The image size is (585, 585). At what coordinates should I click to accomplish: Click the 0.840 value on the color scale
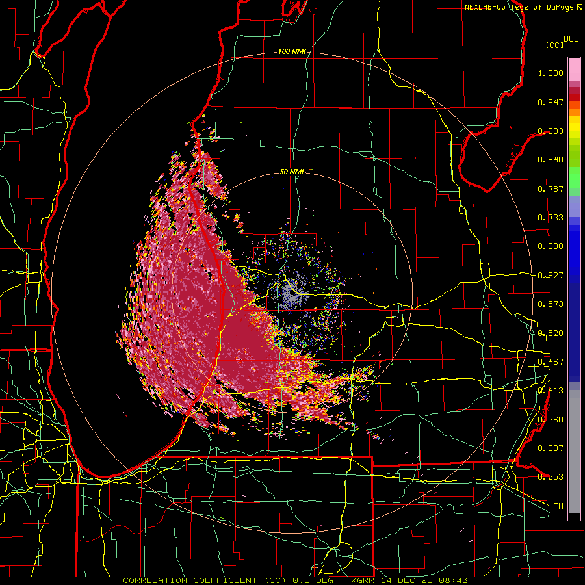(x=551, y=160)
